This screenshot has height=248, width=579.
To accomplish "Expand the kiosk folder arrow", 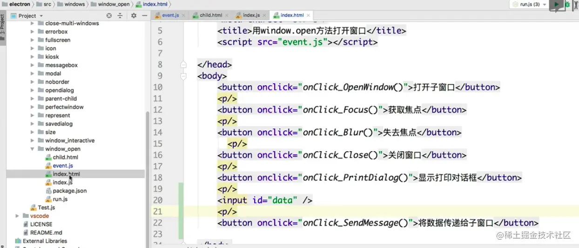I will coord(32,57).
